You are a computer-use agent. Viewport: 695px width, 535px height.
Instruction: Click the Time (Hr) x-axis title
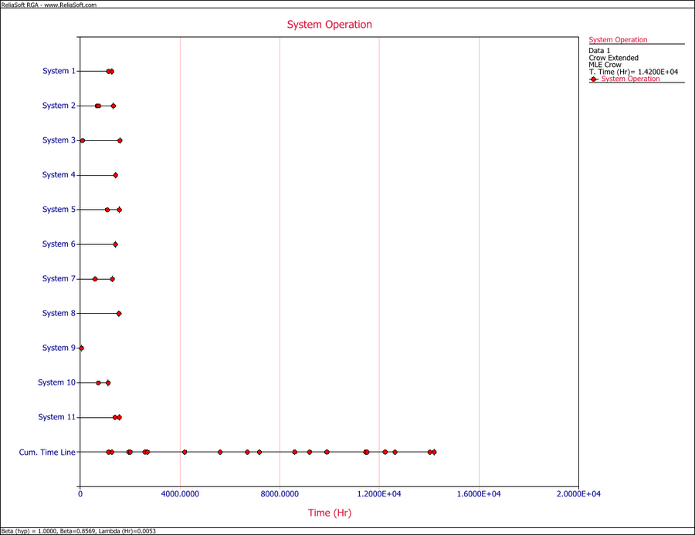(330, 513)
